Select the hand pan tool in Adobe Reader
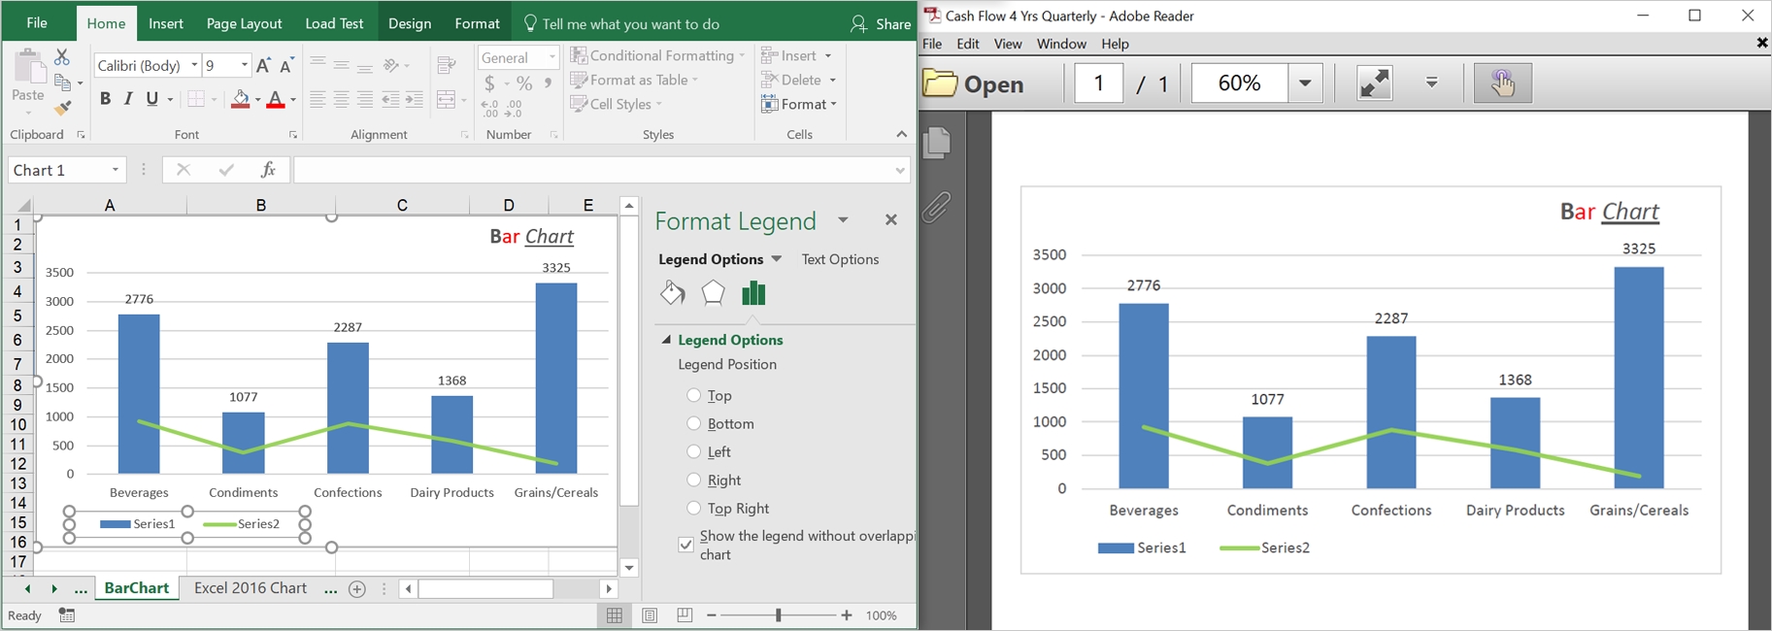The image size is (1772, 631). pyautogui.click(x=1502, y=83)
